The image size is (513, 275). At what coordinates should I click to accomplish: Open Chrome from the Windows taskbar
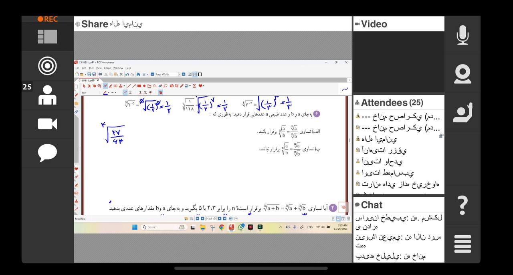222,227
